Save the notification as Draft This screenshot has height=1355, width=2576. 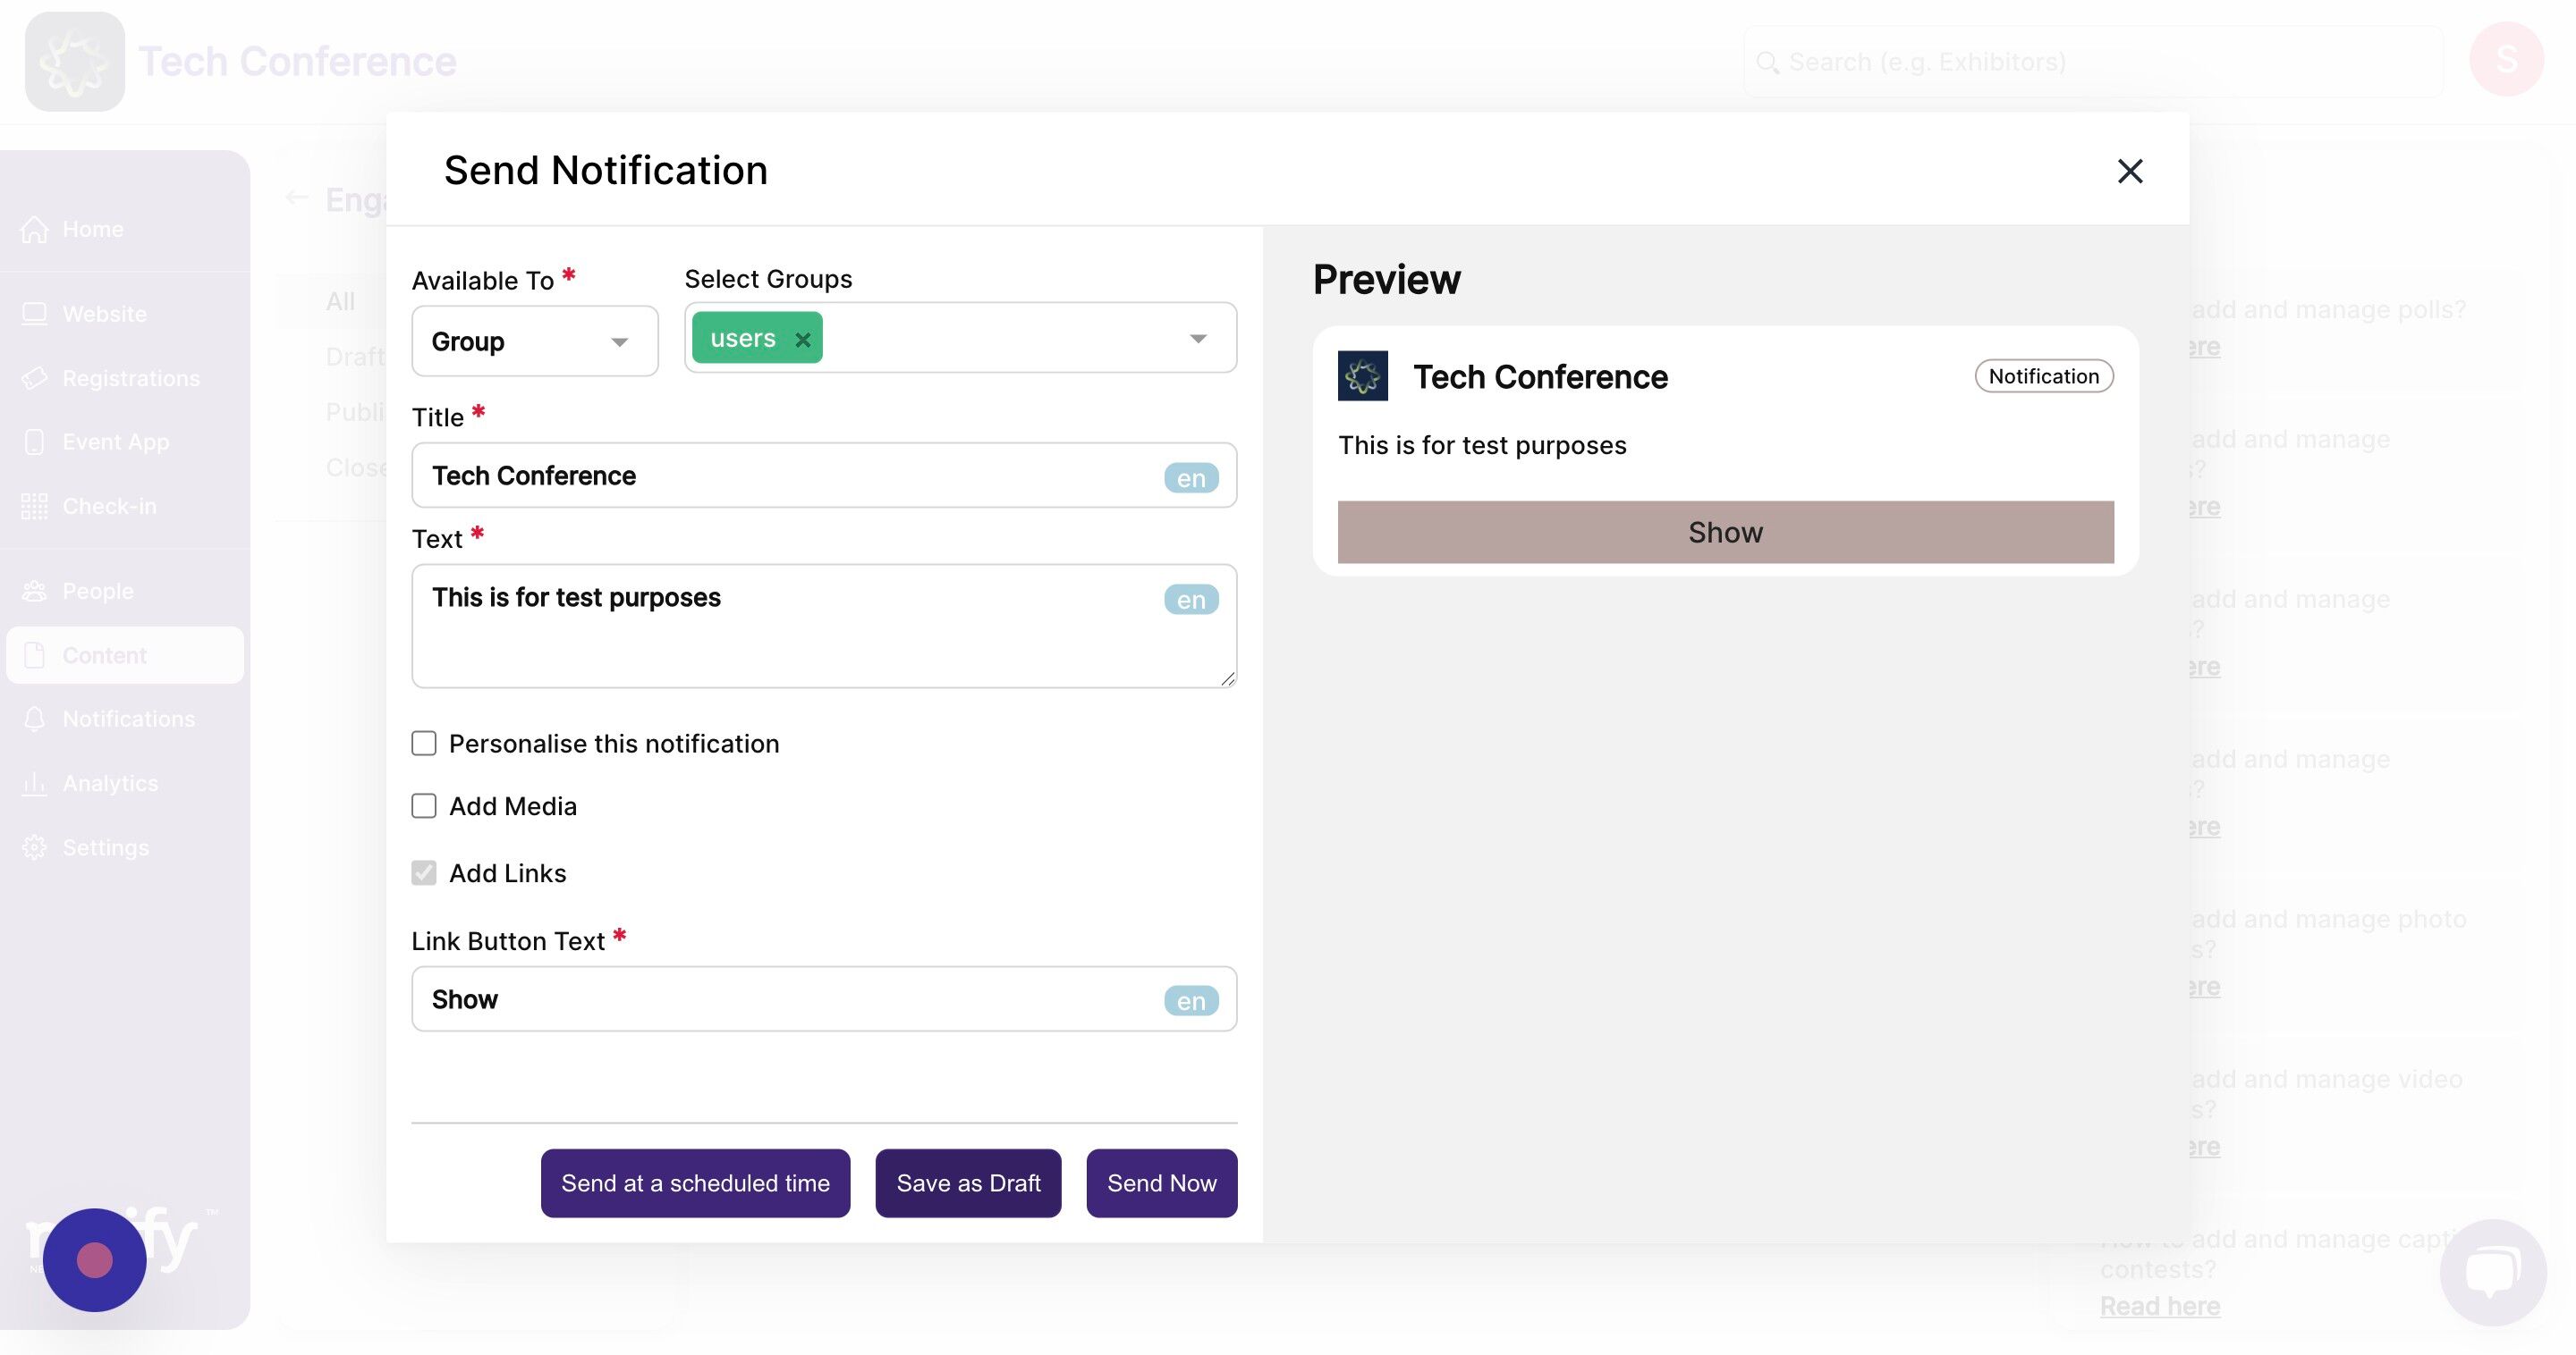point(968,1183)
